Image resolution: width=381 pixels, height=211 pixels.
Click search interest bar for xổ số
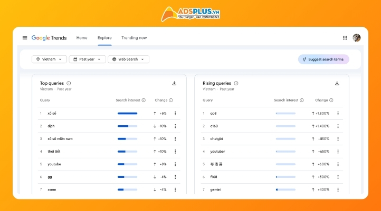coord(127,113)
